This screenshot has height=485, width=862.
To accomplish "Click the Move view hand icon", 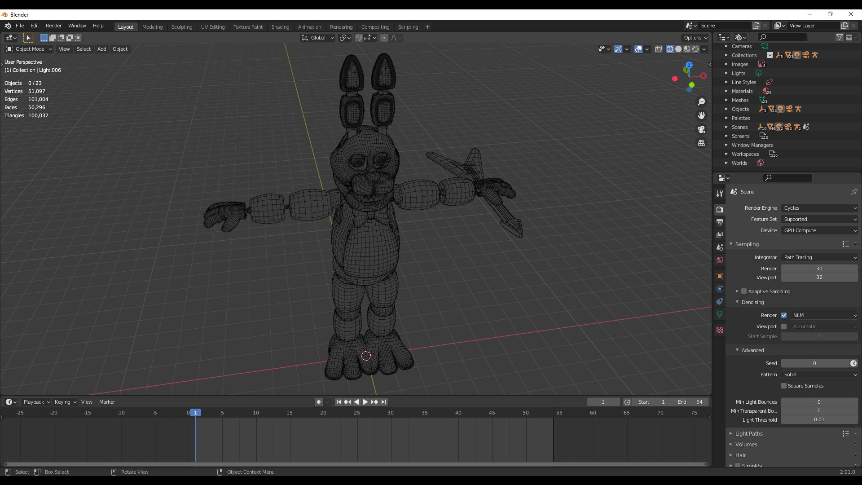I will tap(701, 115).
